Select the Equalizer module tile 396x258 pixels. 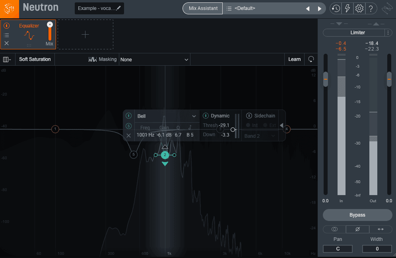tap(28, 34)
